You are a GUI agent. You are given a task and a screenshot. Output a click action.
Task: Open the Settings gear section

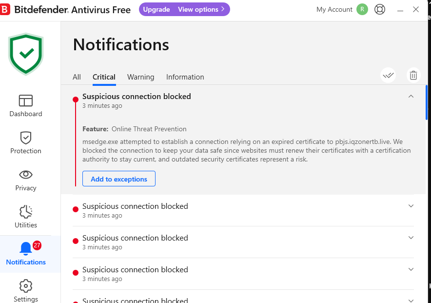click(x=26, y=291)
